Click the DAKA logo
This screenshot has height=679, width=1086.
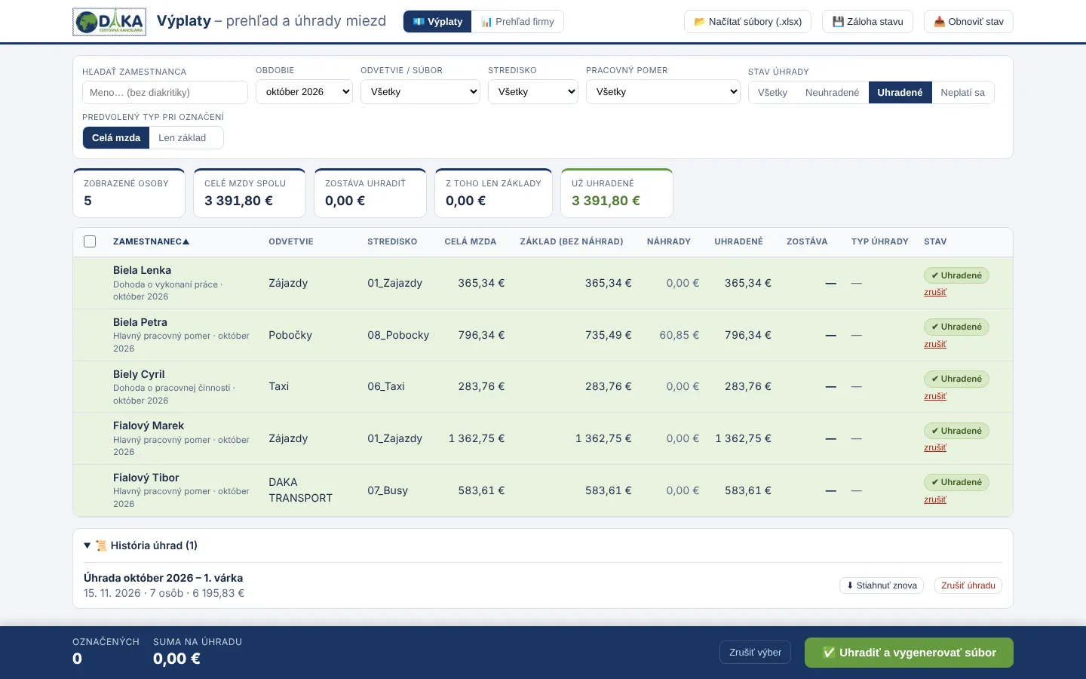(x=109, y=22)
